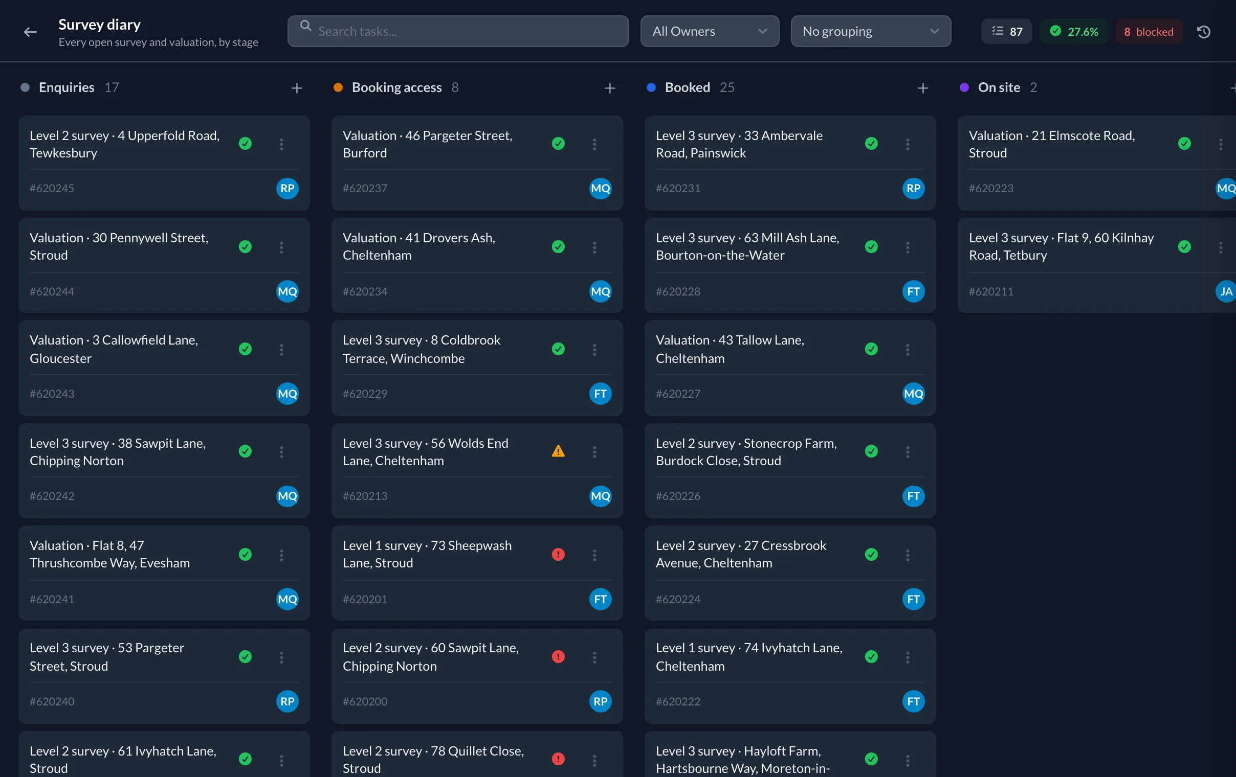The image size is (1236, 777).
Task: Toggle green check on 4 Upperfold Road card
Action: click(x=246, y=144)
